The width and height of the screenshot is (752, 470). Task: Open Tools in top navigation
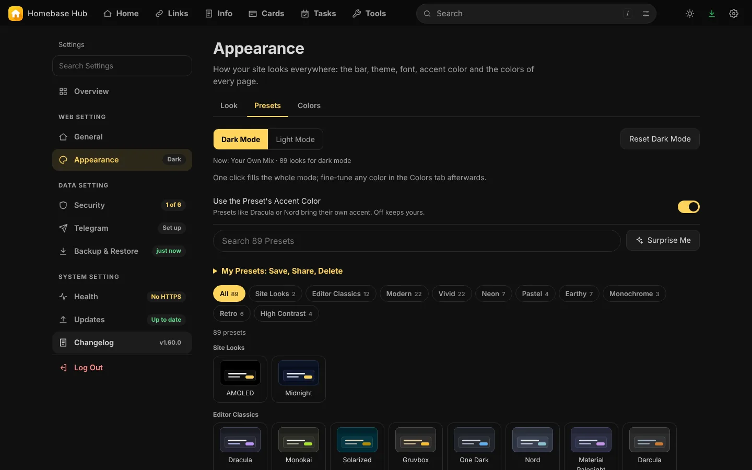click(369, 14)
